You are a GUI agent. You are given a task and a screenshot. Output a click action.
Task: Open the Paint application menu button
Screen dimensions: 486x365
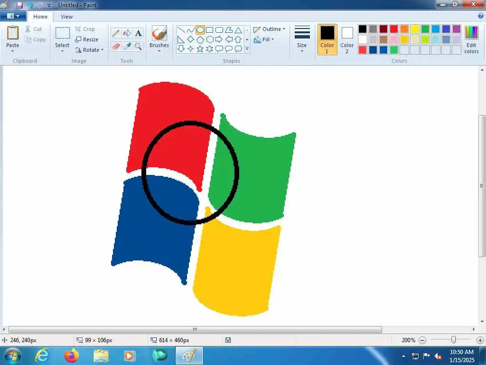pyautogui.click(x=13, y=16)
